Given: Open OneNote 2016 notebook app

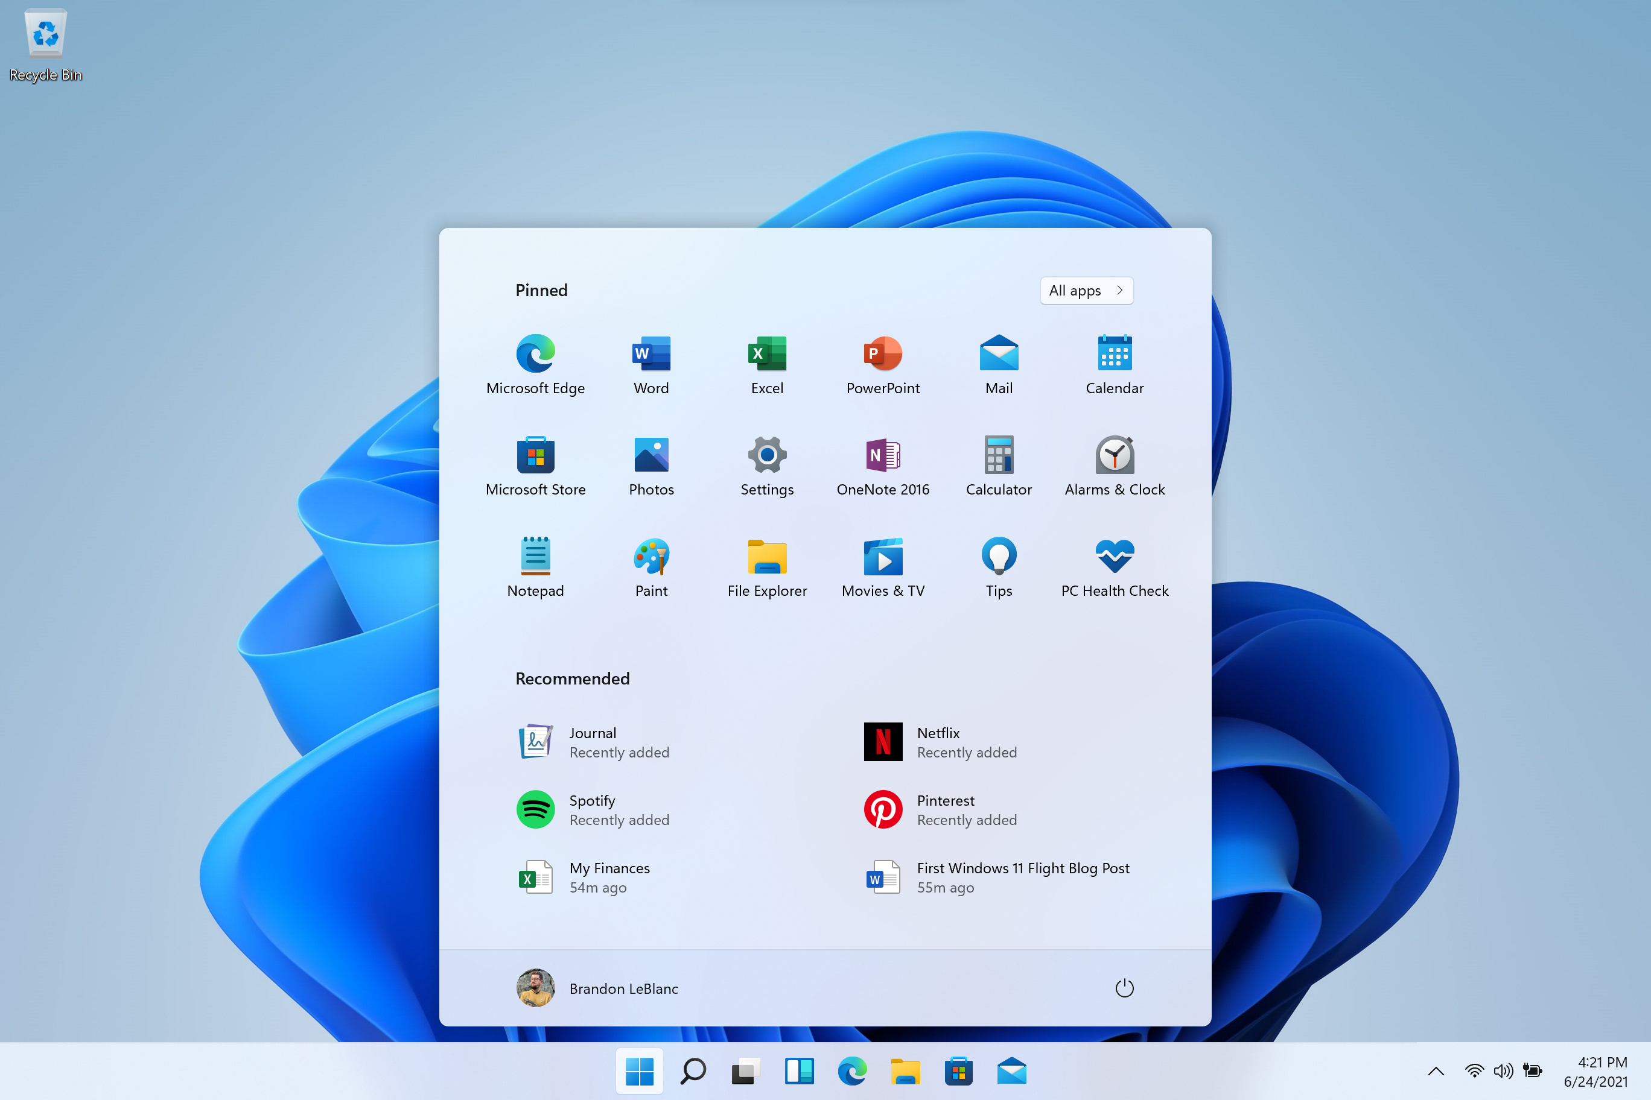Looking at the screenshot, I should 882,454.
